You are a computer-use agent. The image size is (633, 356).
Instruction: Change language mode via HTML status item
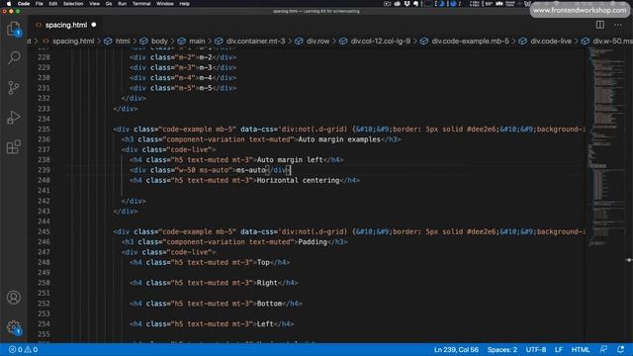(581, 349)
